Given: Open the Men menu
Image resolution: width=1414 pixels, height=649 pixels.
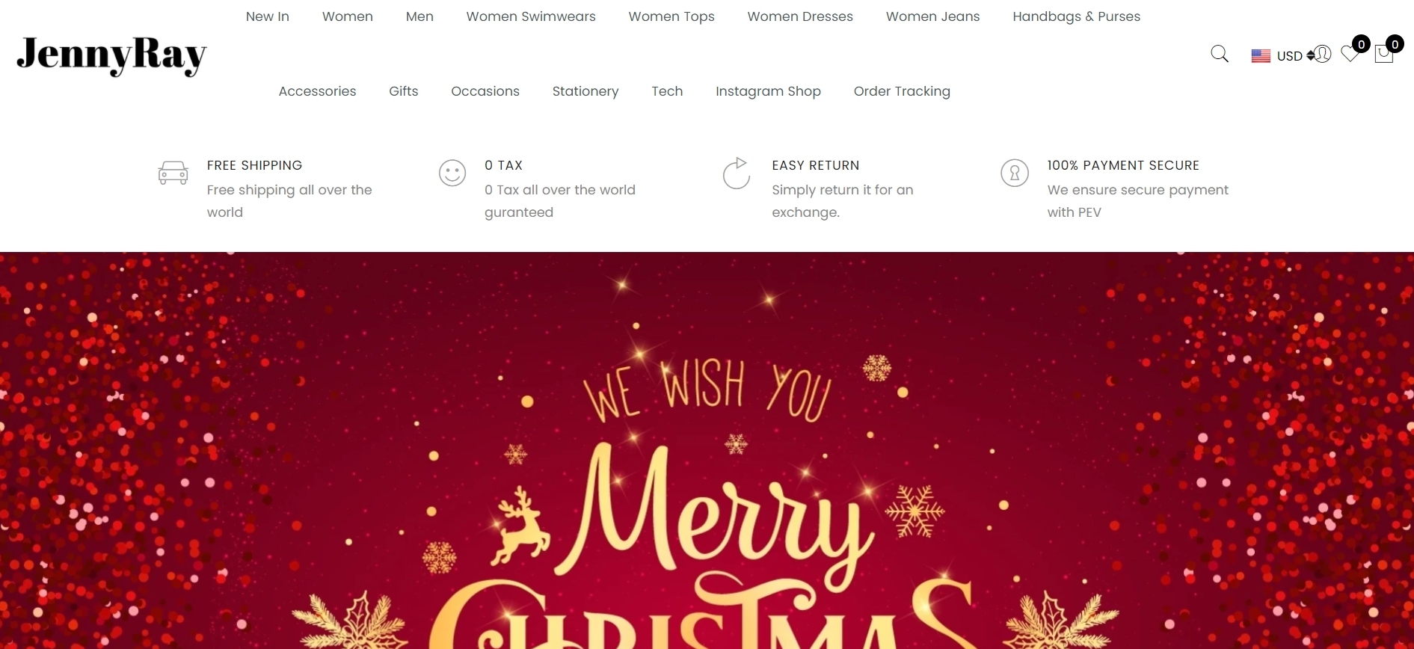Looking at the screenshot, I should point(419,16).
